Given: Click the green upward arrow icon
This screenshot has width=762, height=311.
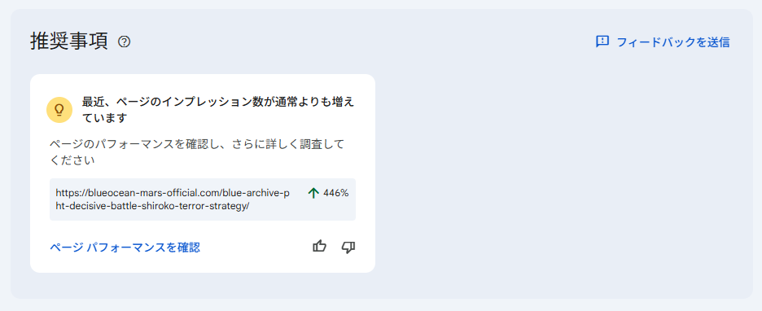Looking at the screenshot, I should [313, 193].
